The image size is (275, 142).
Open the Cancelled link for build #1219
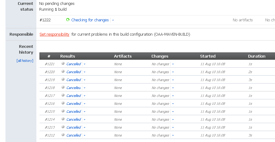point(74,80)
